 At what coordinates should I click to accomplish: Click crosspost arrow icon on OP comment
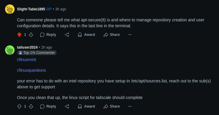coord(67,35)
